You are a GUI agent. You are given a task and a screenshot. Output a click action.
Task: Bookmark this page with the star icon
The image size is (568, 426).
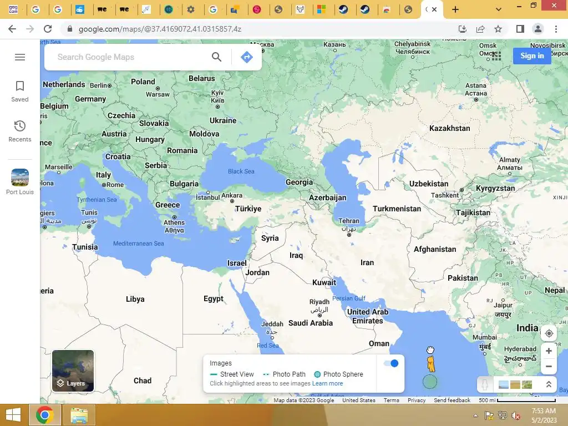coord(498,29)
